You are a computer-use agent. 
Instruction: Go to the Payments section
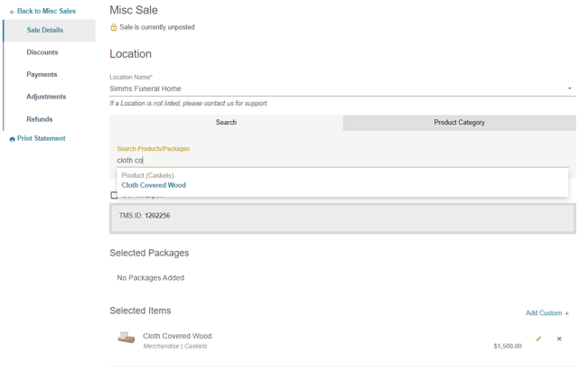(x=42, y=75)
